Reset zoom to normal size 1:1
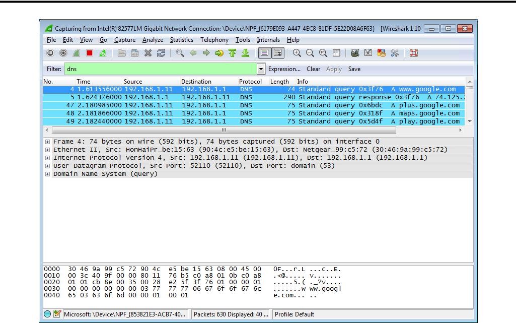 click(x=323, y=53)
